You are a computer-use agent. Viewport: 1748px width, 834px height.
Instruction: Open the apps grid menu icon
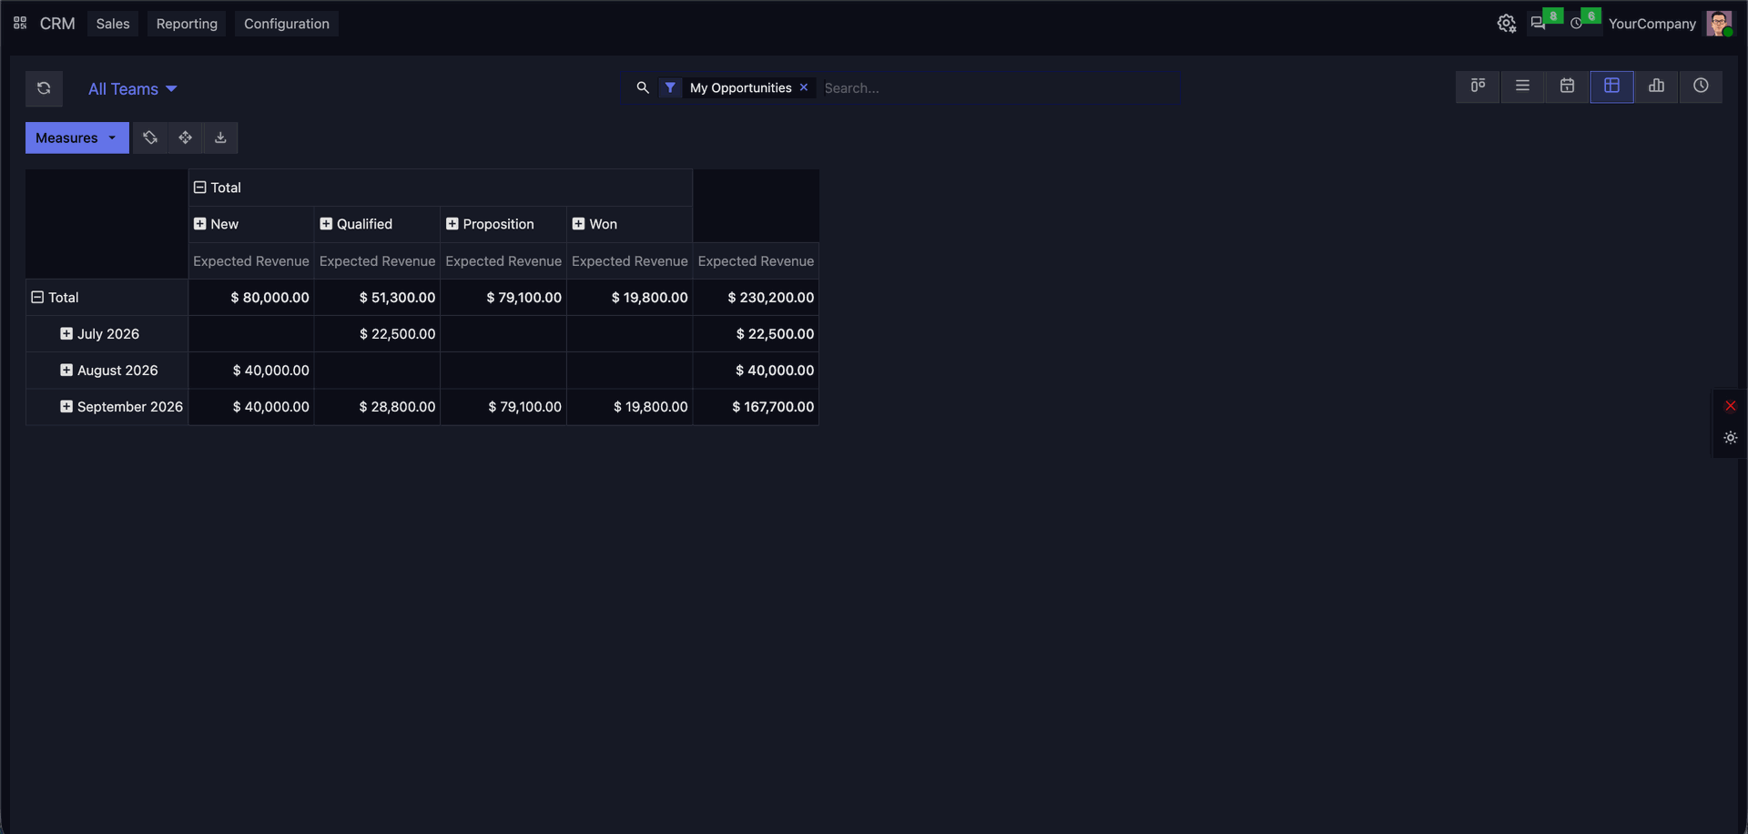(x=20, y=23)
